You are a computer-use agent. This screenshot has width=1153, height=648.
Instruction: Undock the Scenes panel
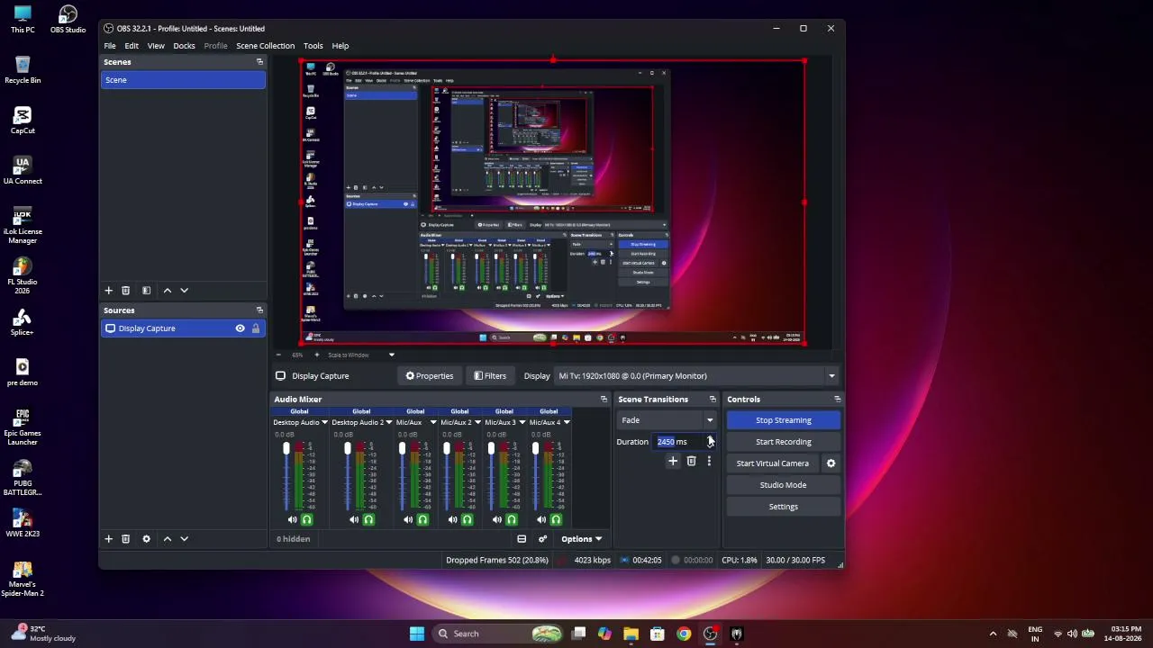click(259, 62)
